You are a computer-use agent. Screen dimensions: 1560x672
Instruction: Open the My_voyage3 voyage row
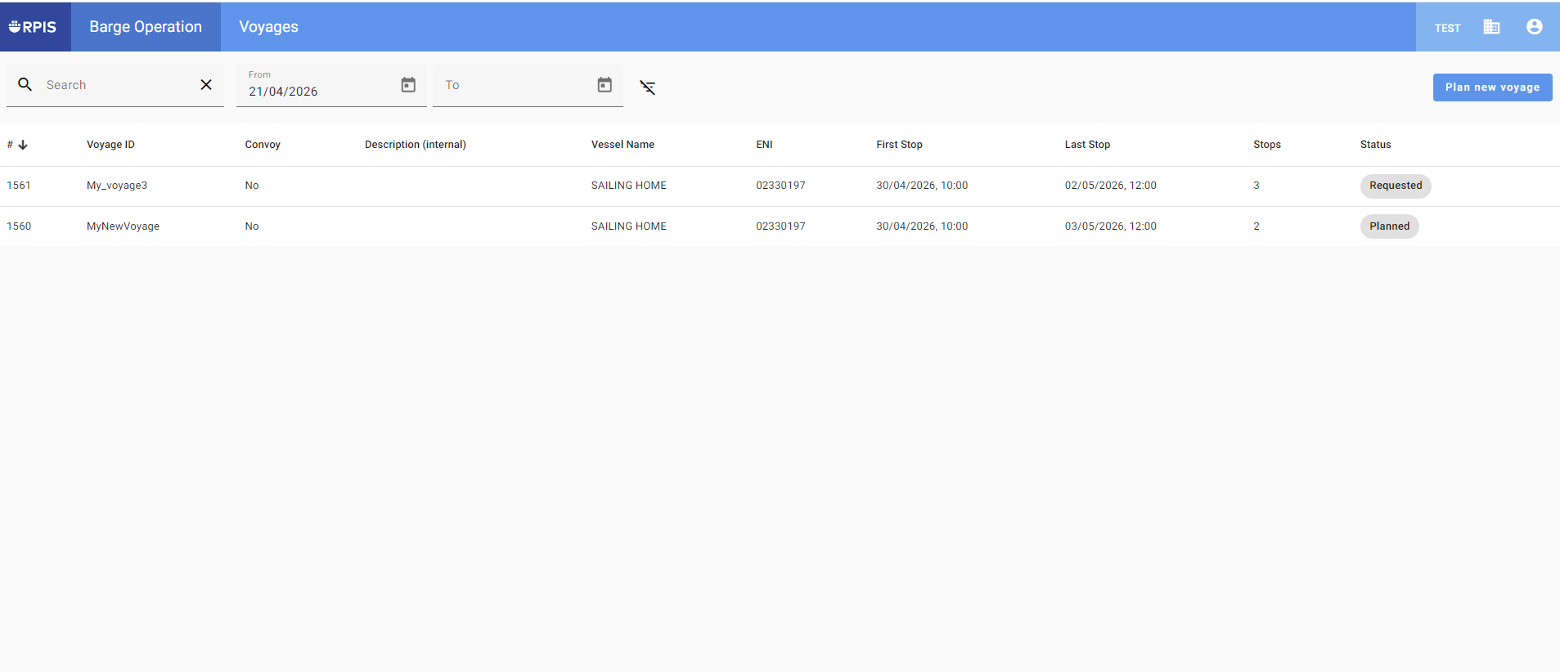click(x=117, y=186)
